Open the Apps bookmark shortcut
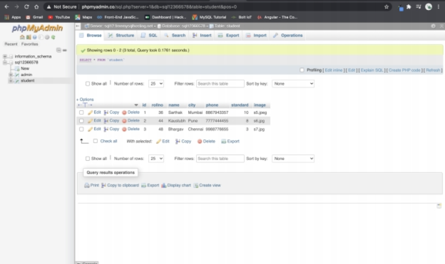Viewport: 445px width, 264px height. pos(13,17)
